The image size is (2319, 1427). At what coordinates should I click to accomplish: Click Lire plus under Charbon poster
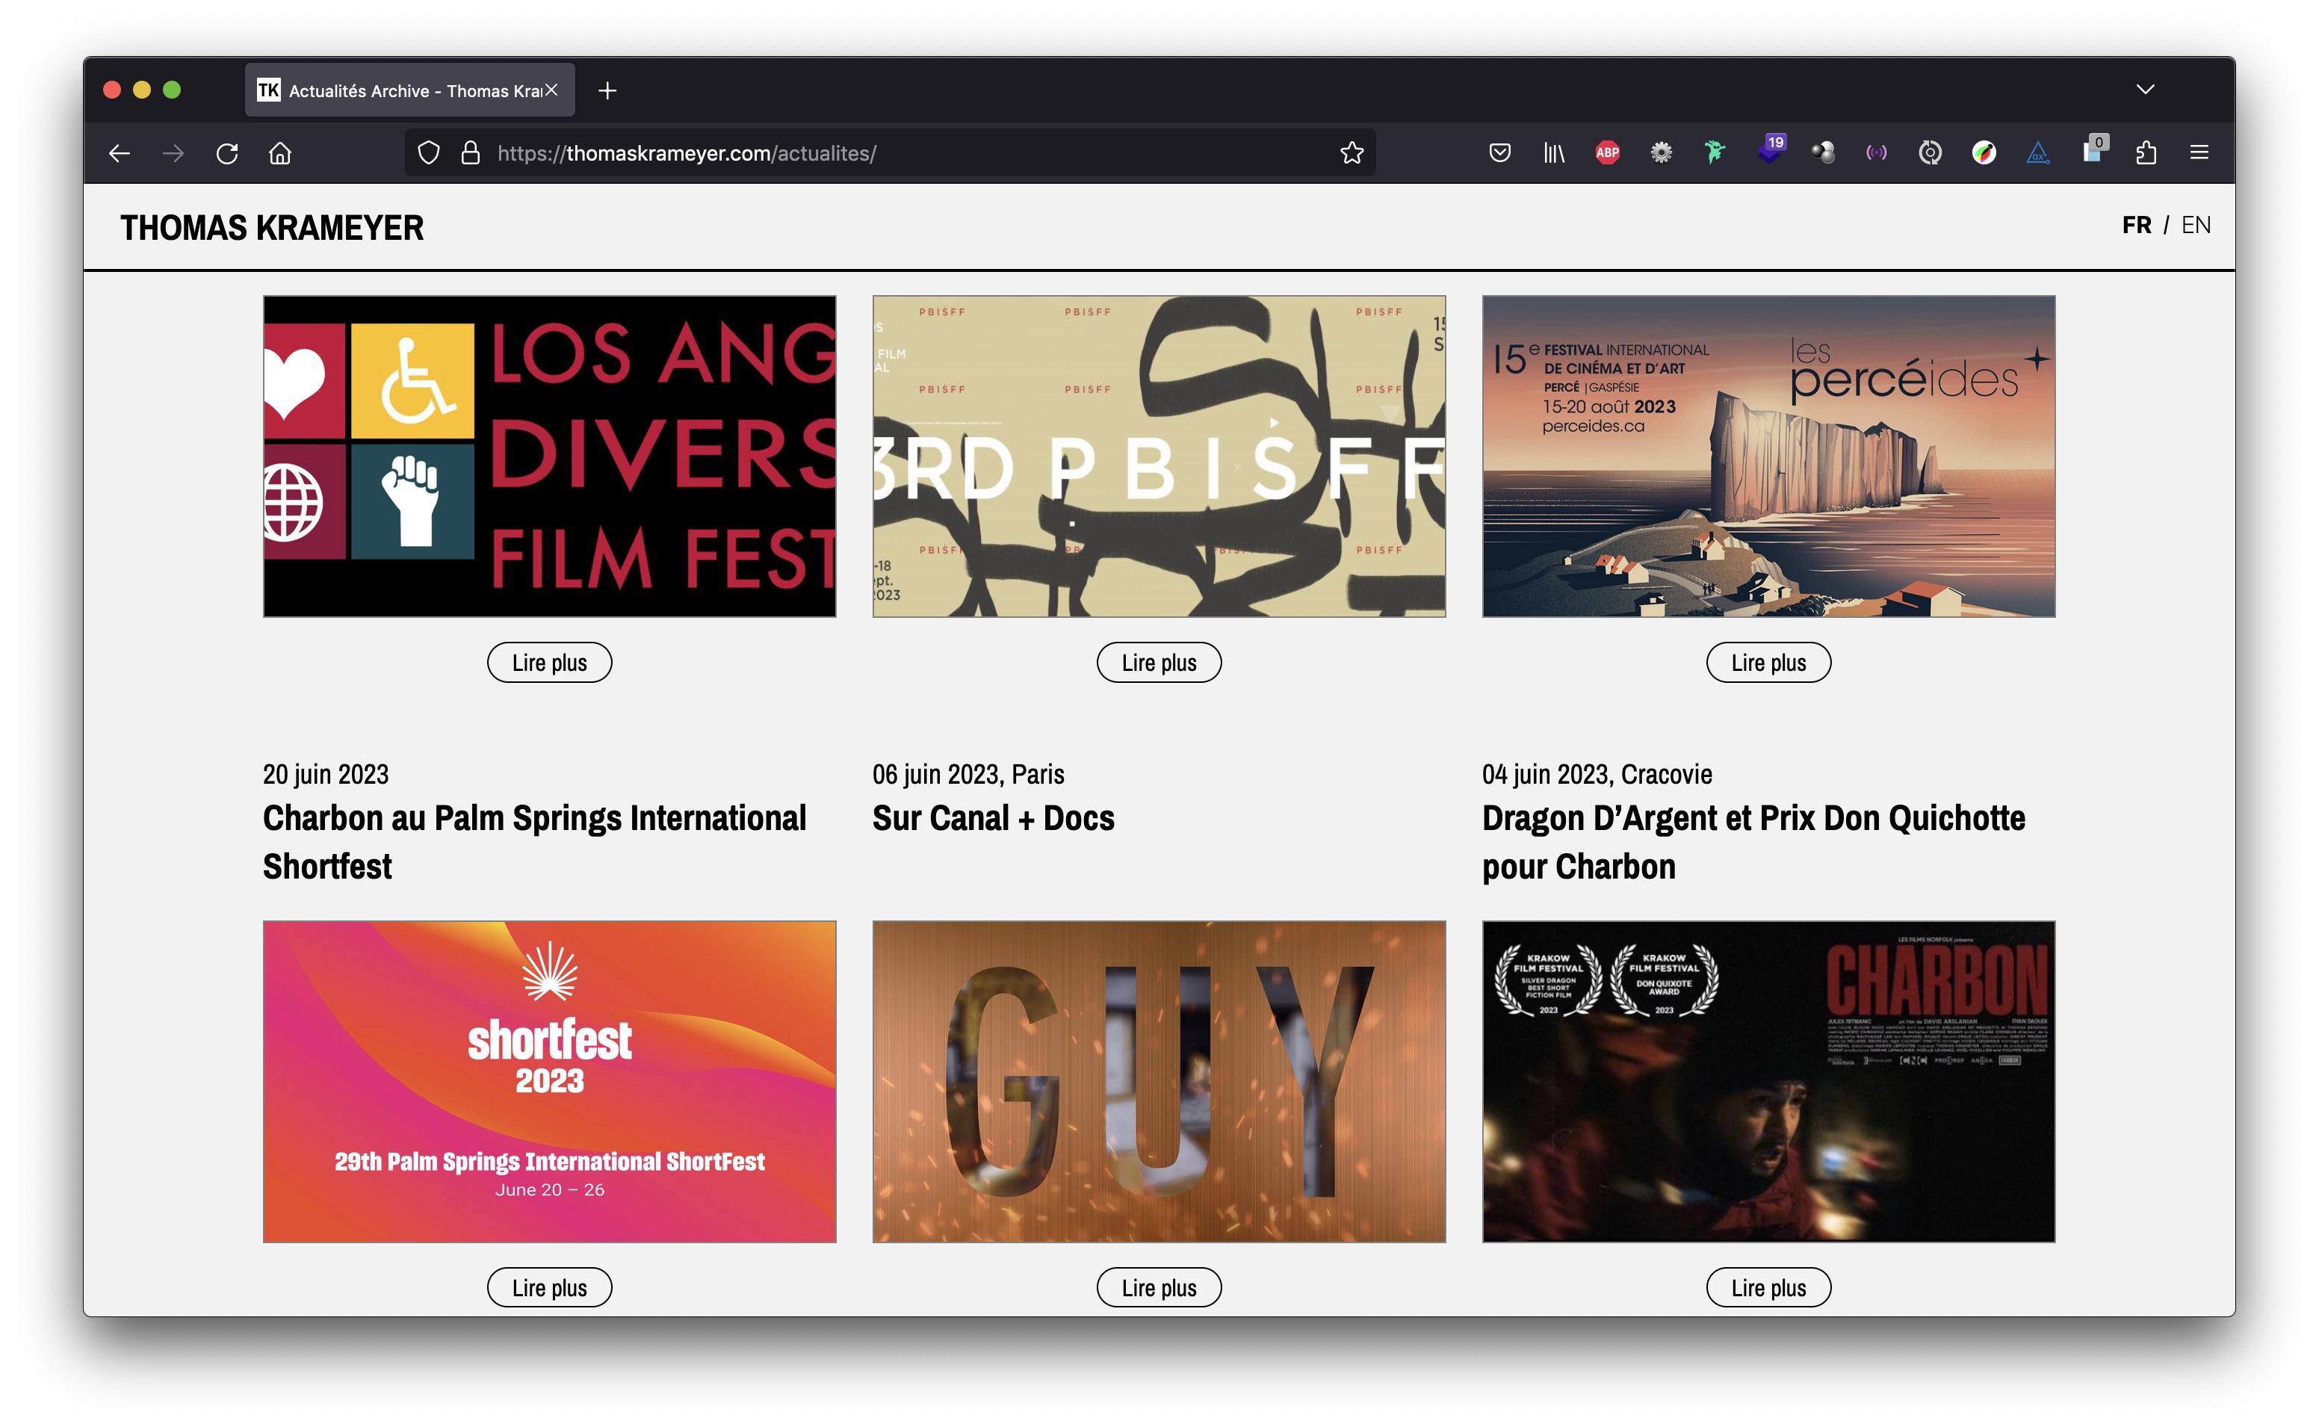pos(1768,1287)
